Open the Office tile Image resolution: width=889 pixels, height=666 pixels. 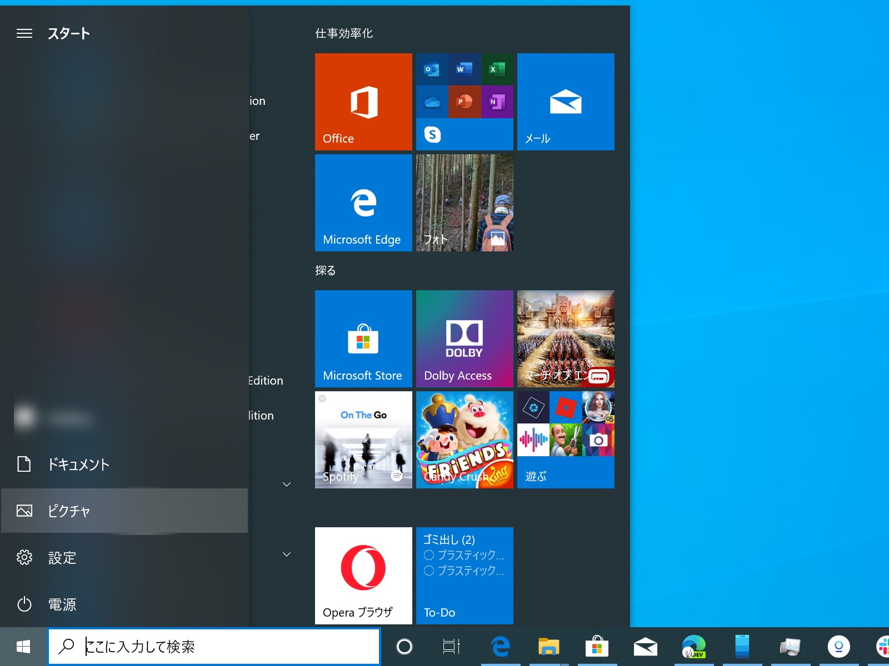point(363,102)
